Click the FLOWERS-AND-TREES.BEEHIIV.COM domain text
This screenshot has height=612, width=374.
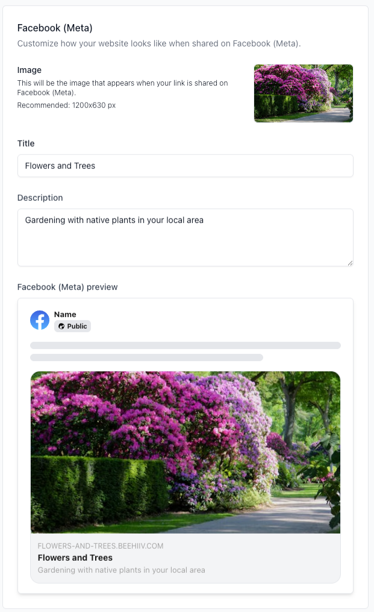101,546
